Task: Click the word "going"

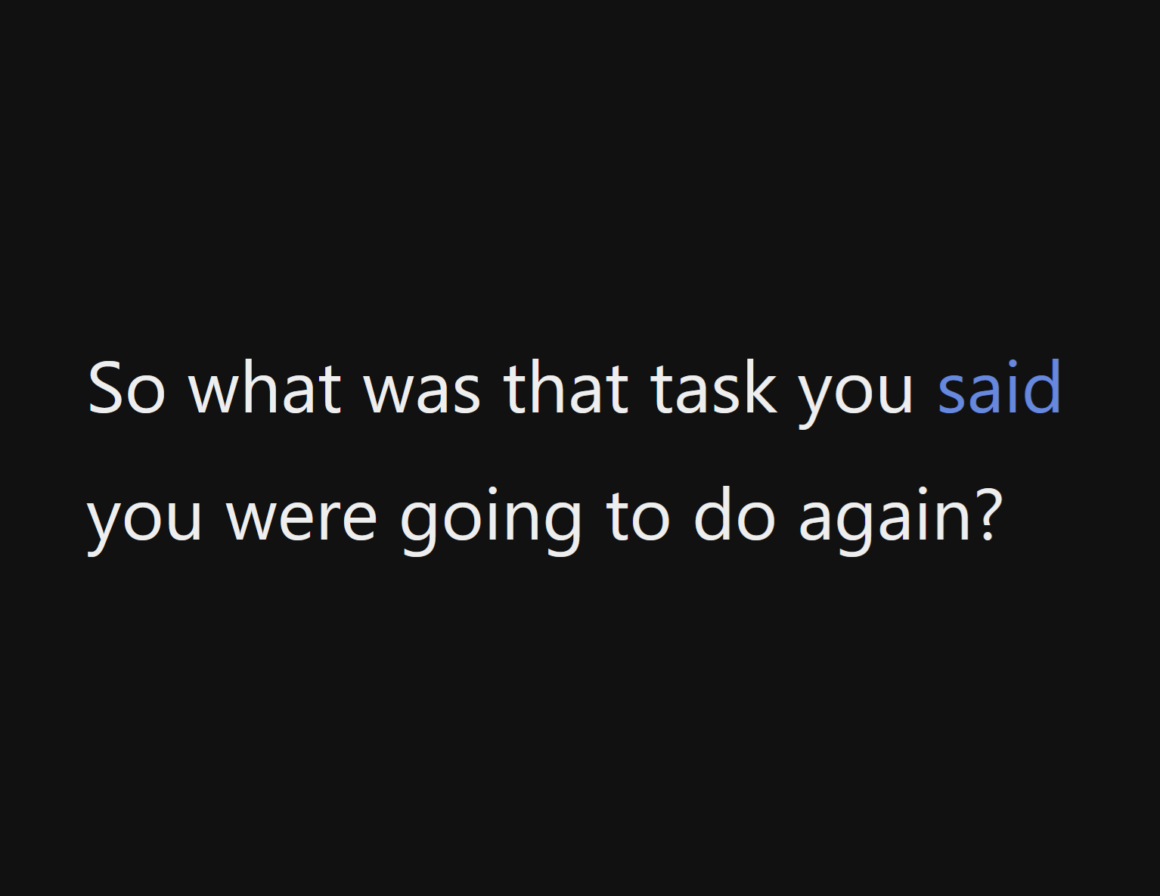Action: pos(490,521)
